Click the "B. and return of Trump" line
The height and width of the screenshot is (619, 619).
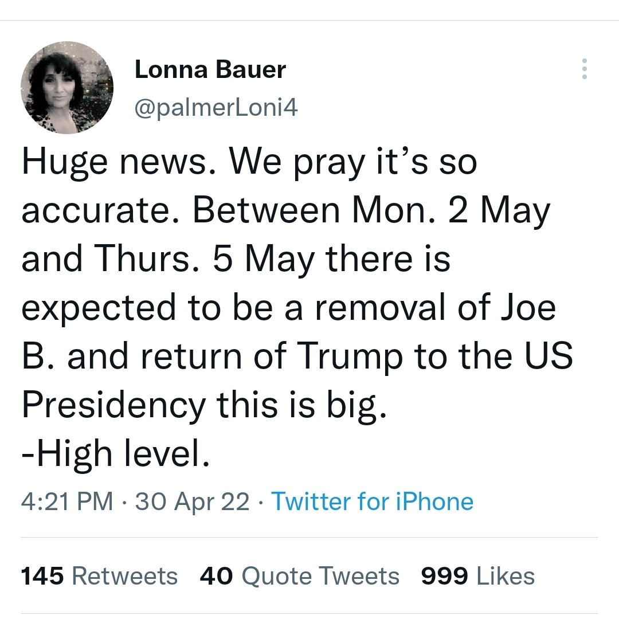tap(297, 356)
